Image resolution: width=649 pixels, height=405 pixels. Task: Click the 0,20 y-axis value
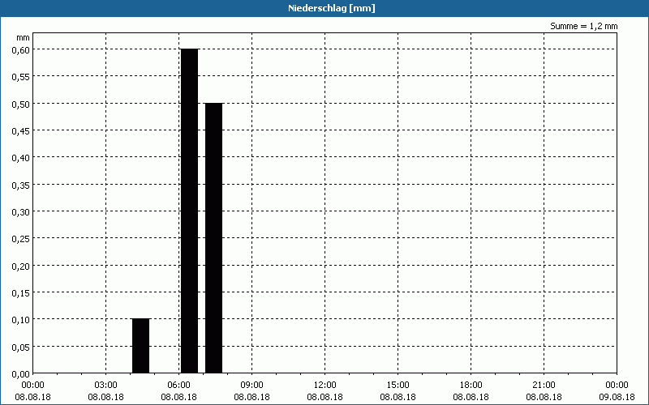(21, 266)
